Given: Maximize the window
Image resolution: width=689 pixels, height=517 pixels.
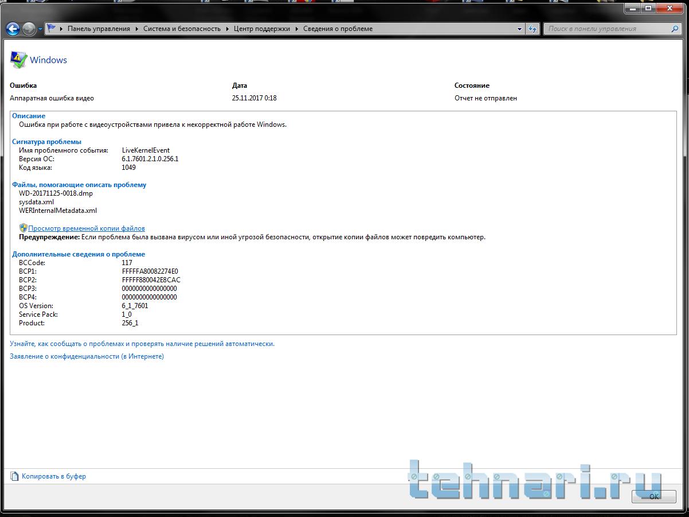Looking at the screenshot, I should (x=648, y=8).
